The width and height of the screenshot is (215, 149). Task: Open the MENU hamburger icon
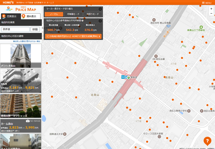[203, 3]
